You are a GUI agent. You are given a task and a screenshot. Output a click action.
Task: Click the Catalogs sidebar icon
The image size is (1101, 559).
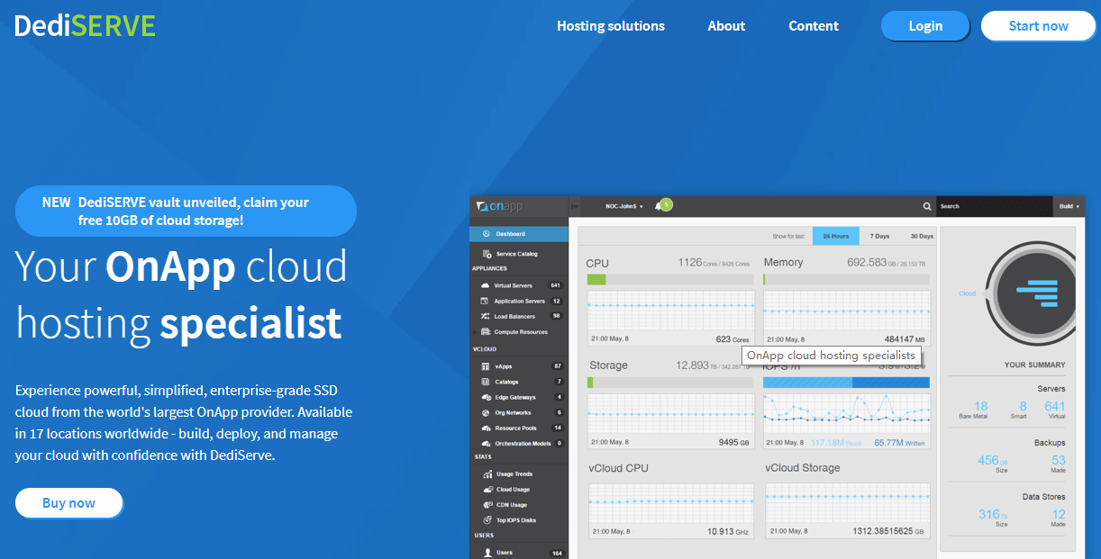(x=486, y=382)
